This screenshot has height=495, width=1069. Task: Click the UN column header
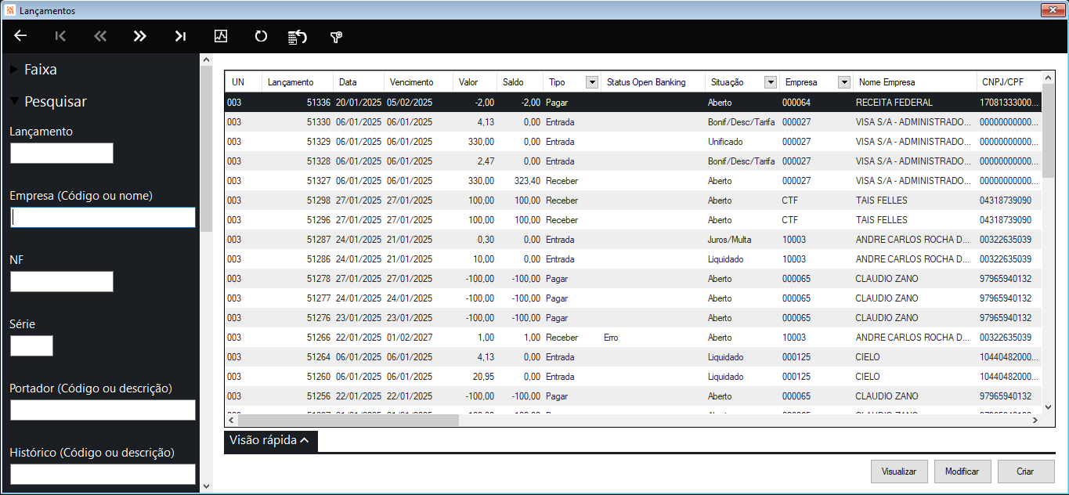click(244, 82)
